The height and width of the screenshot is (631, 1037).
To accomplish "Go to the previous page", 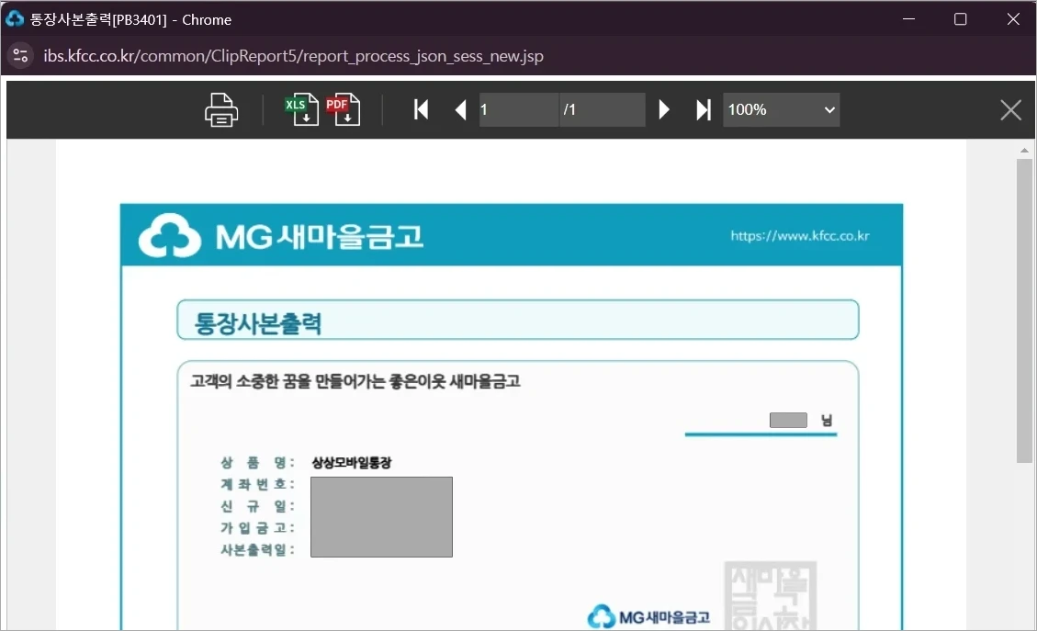I will coord(461,109).
